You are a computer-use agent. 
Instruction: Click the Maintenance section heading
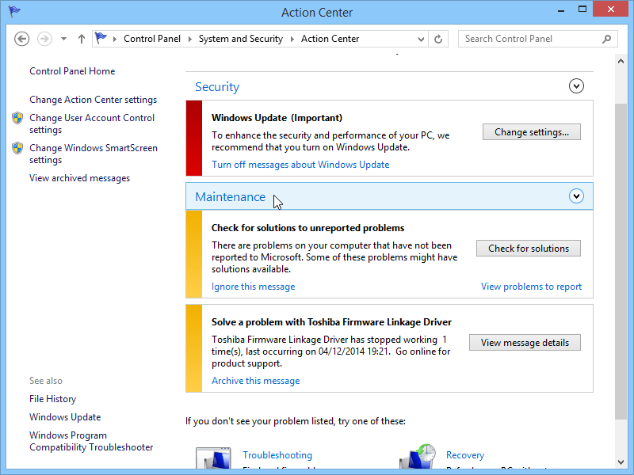pos(230,196)
